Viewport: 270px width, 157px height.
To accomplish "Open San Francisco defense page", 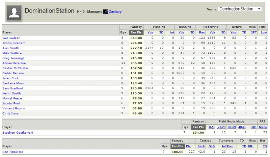I will pyautogui.click(x=13, y=152).
